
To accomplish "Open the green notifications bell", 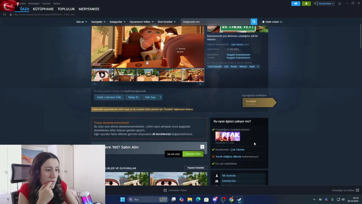I will [x=306, y=4].
